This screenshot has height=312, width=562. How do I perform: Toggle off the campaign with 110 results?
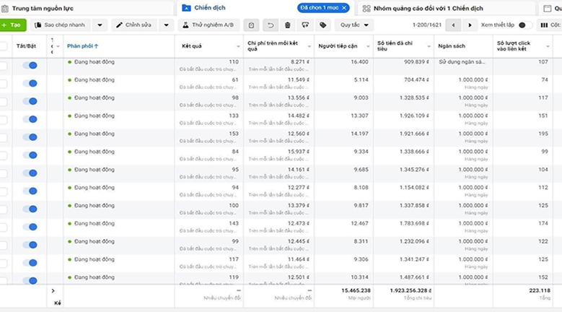(30, 65)
